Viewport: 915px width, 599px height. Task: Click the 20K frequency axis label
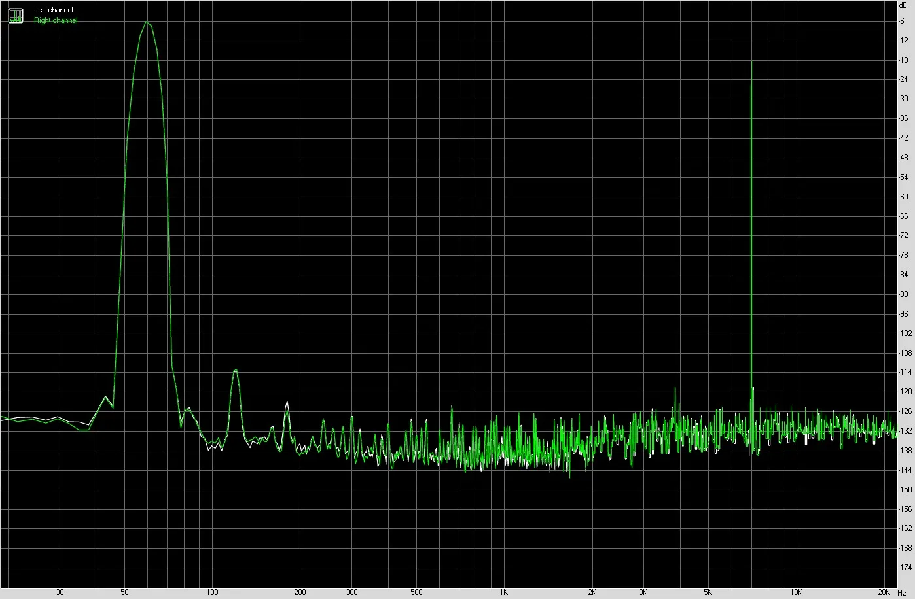[x=884, y=592]
